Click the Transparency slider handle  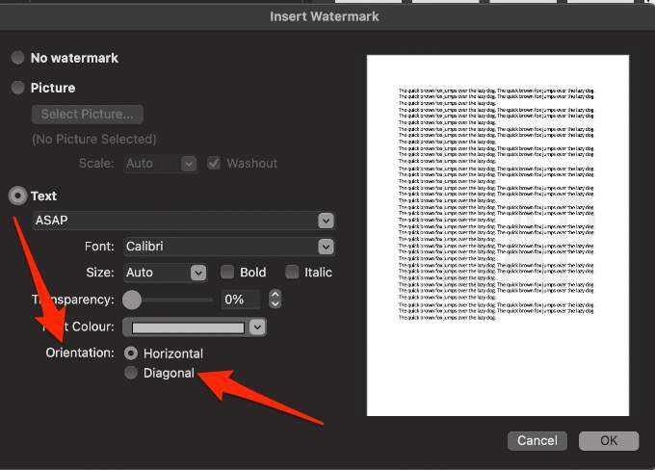(x=132, y=300)
